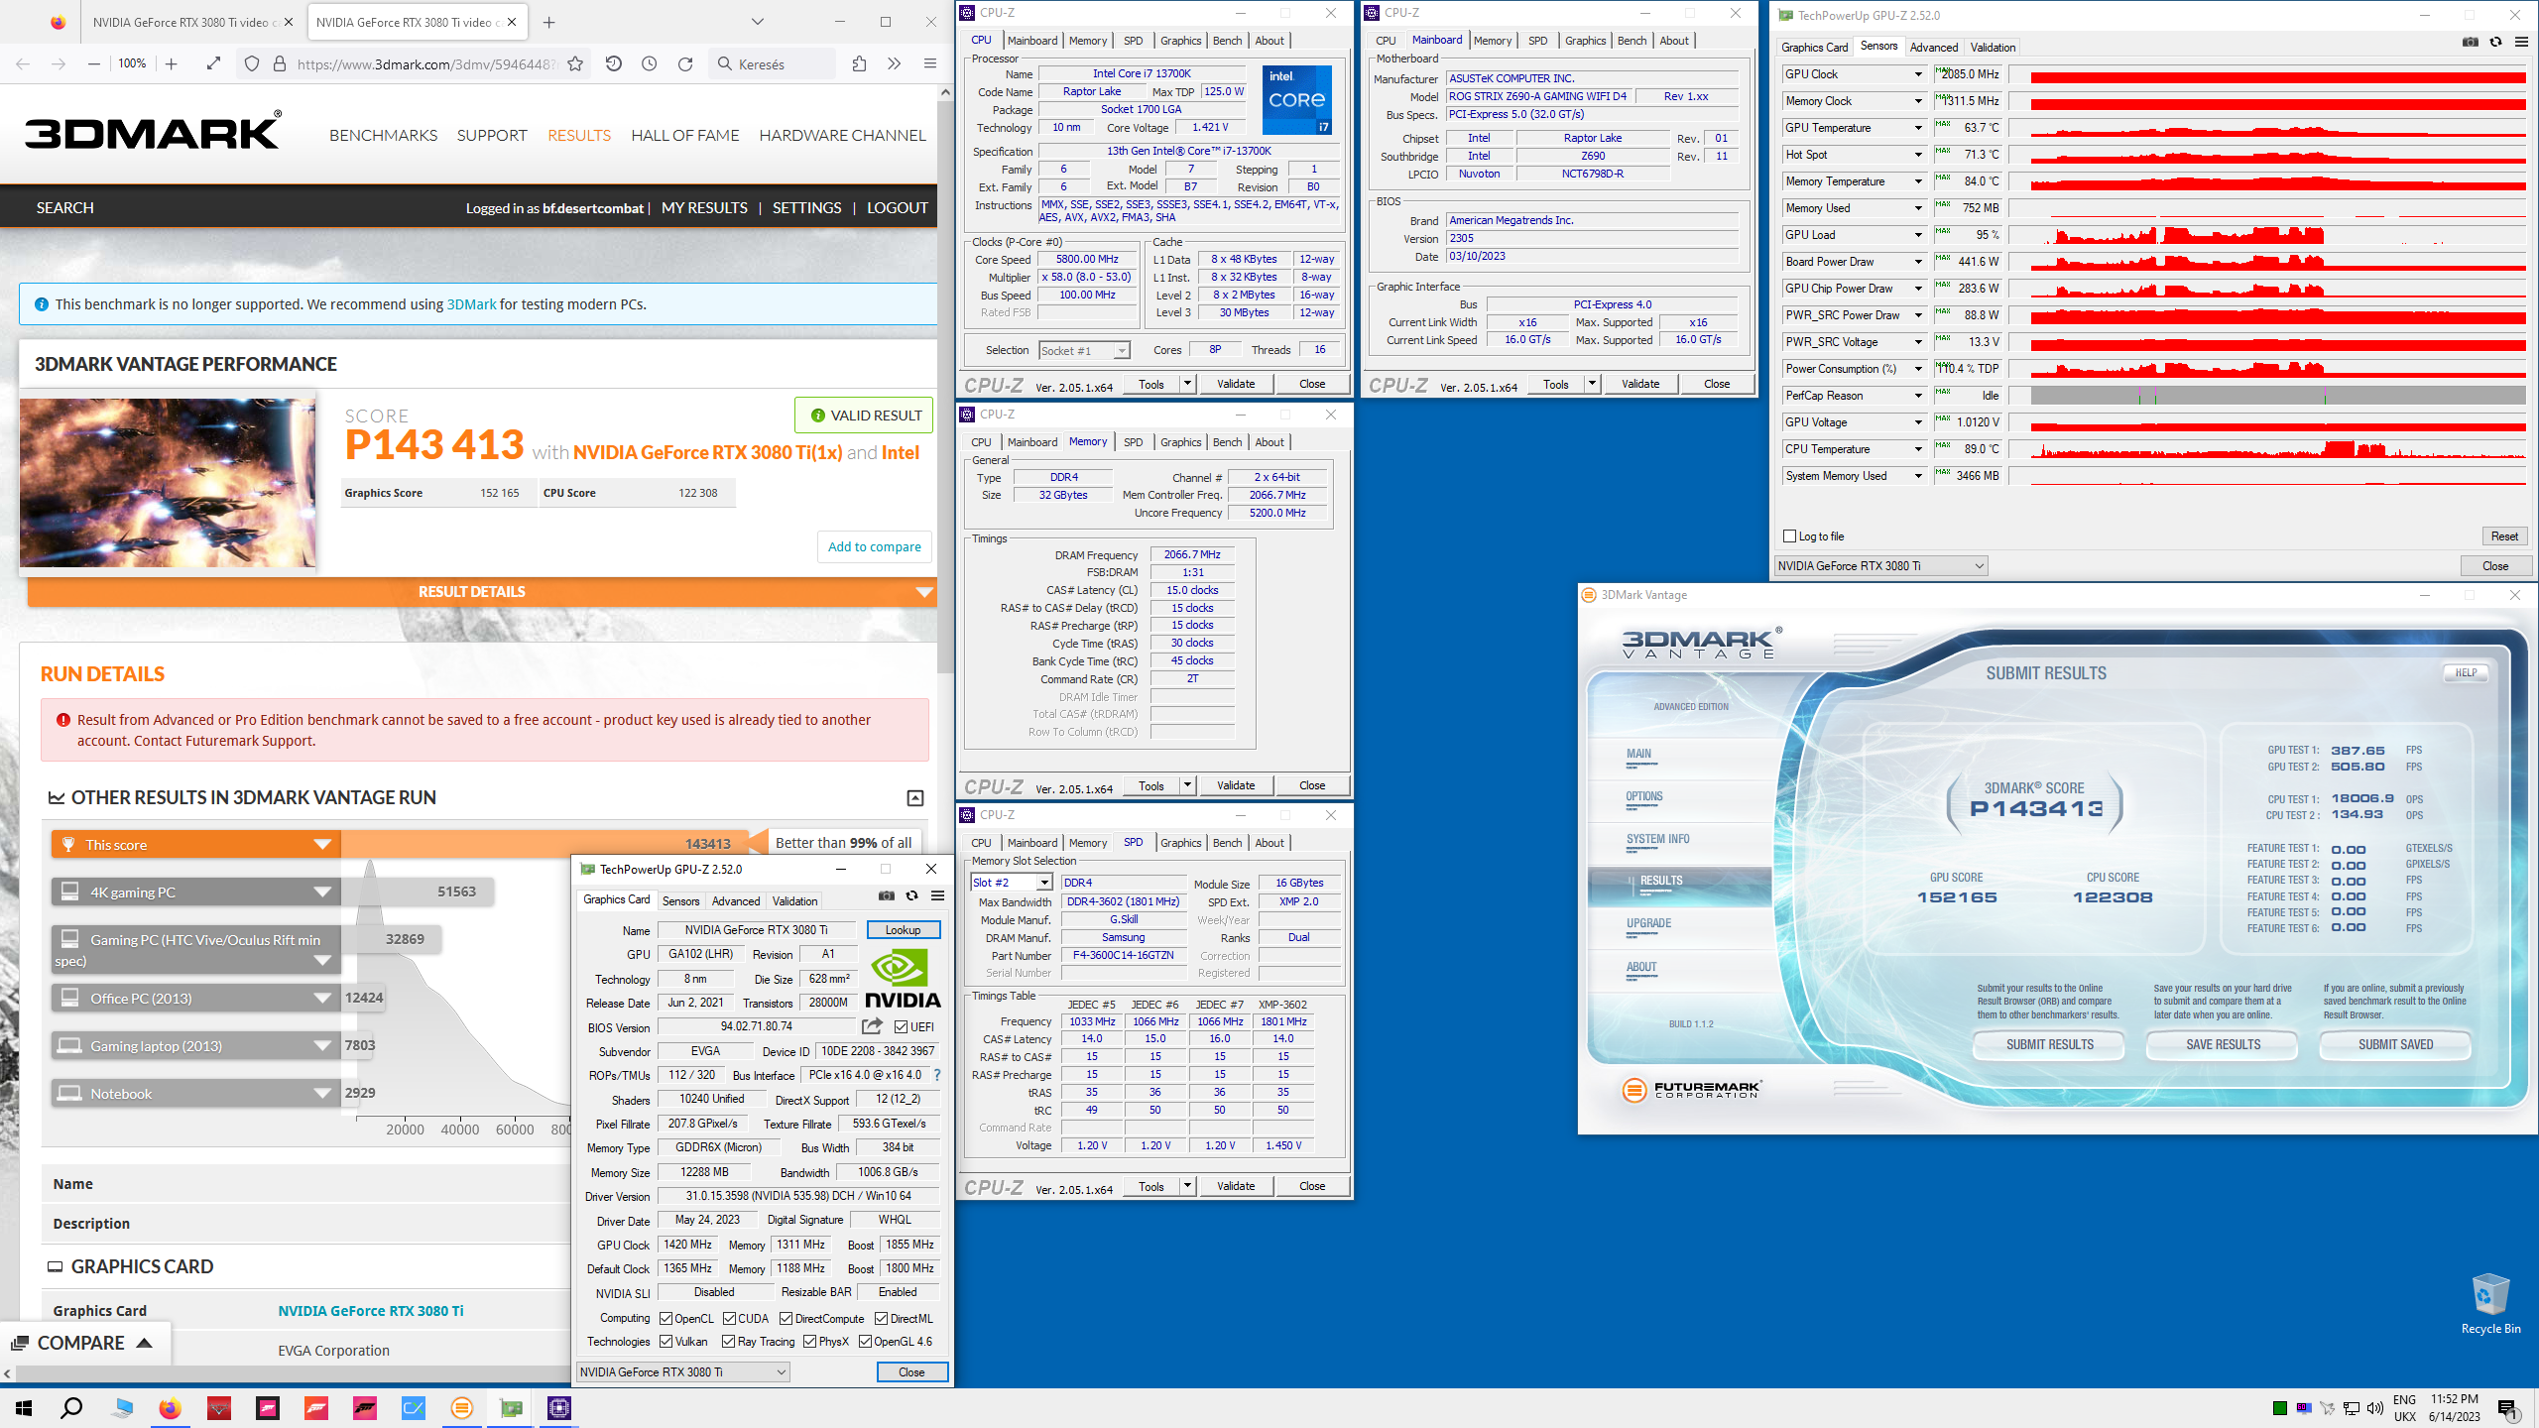The width and height of the screenshot is (2539, 1428).
Task: Toggle the PhysX checkbox
Action: 809,1342
